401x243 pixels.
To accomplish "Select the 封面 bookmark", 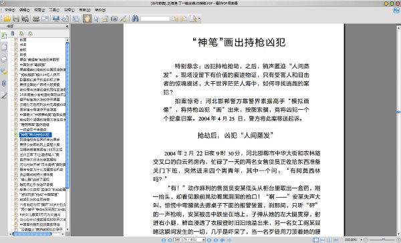I will tap(23, 39).
